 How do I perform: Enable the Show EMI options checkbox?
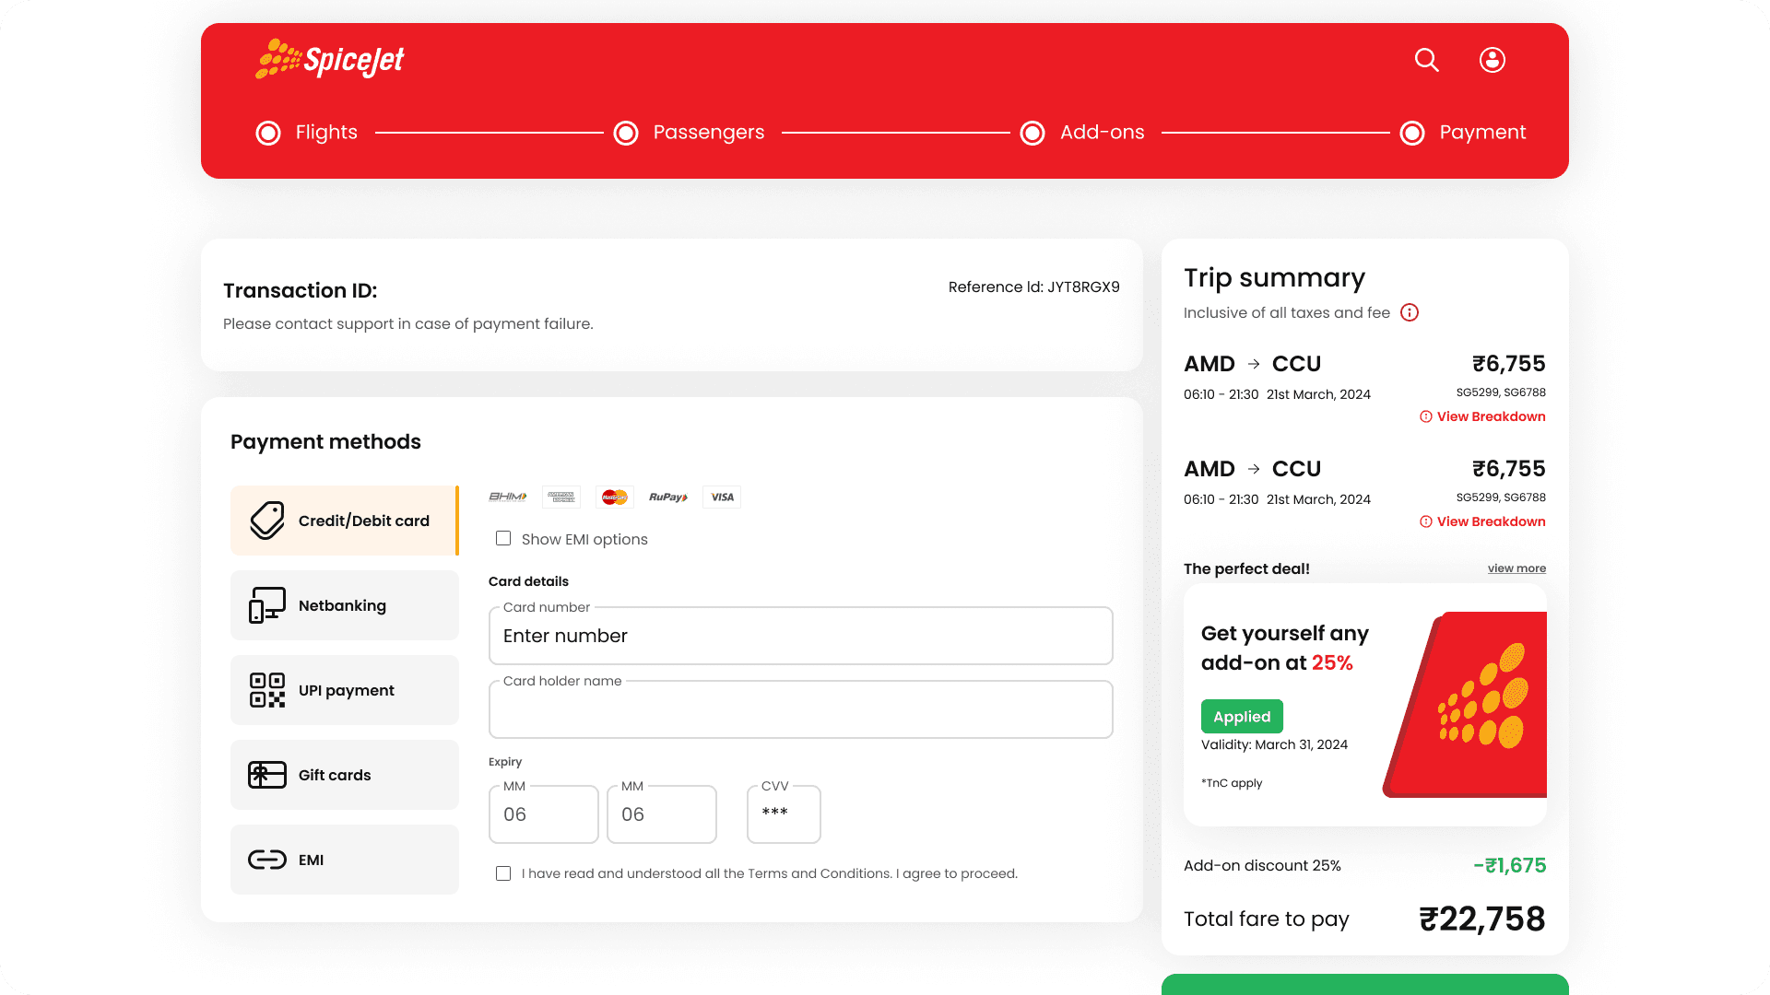[503, 538]
